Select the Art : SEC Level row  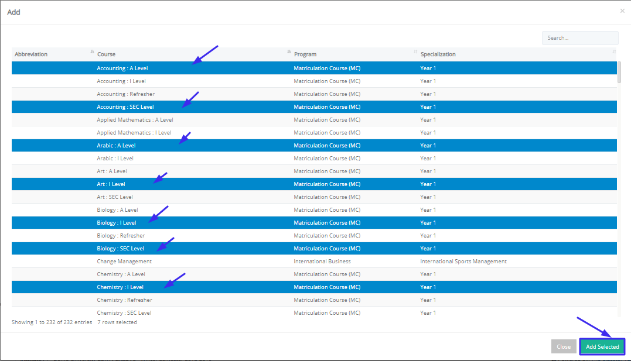[x=314, y=197]
